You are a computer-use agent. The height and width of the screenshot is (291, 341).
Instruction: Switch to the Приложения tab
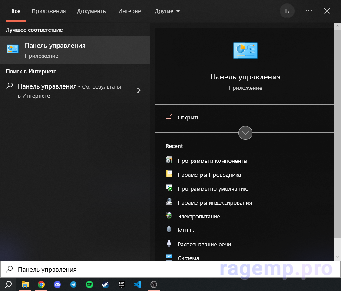click(x=49, y=11)
